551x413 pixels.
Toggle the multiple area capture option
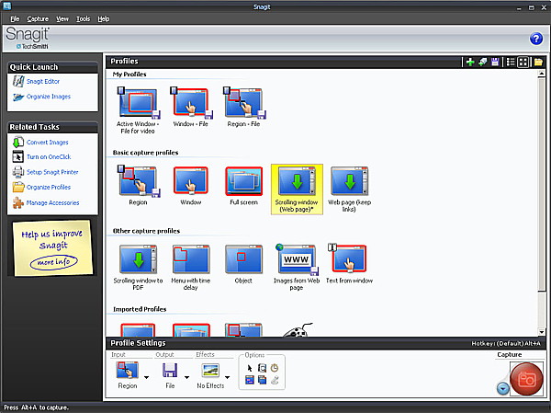tap(262, 380)
